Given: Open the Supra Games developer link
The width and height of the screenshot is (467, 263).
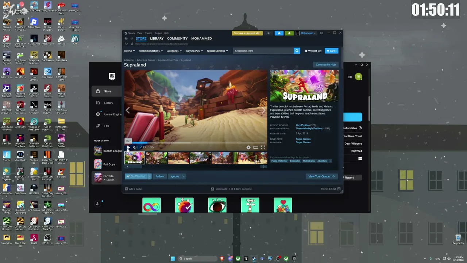Looking at the screenshot, I should (303, 139).
